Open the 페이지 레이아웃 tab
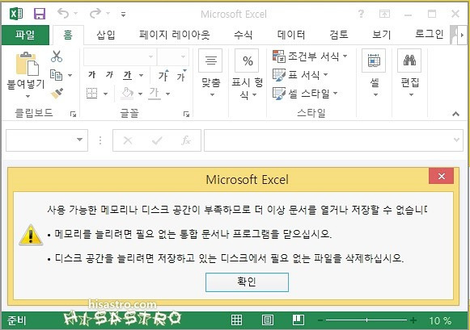The height and width of the screenshot is (330, 470). [x=175, y=35]
